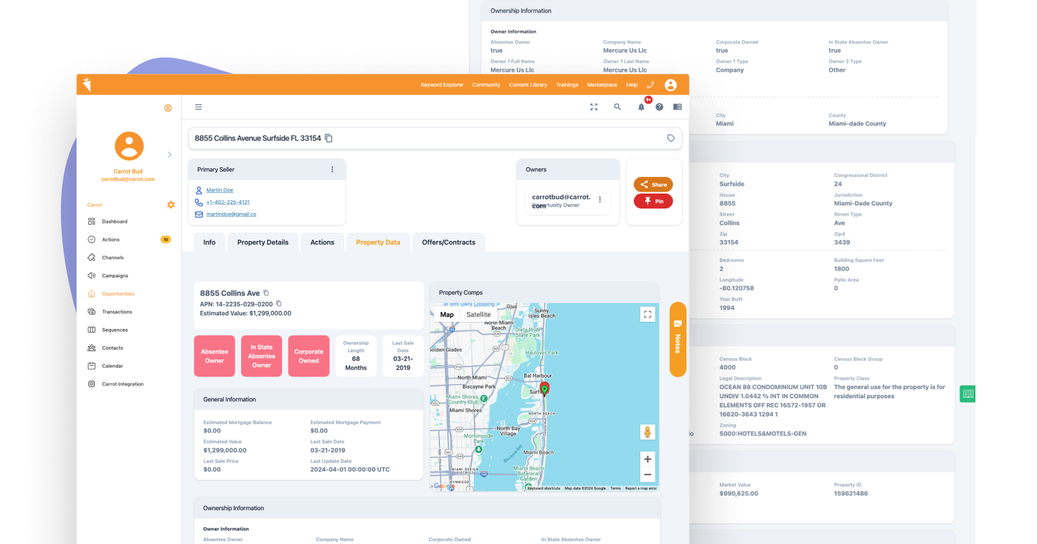Open notifications bell with 9+ badge

642,106
